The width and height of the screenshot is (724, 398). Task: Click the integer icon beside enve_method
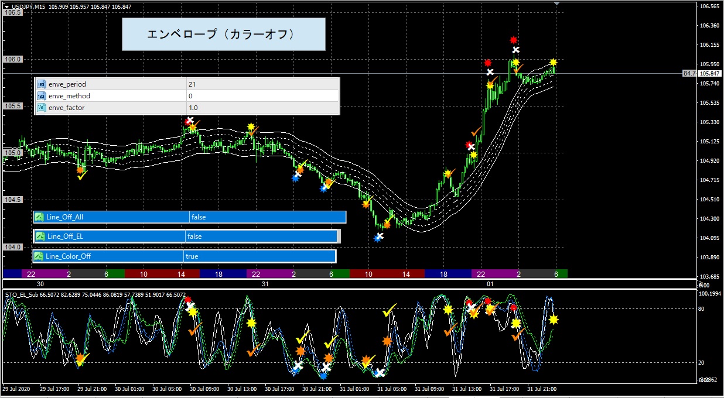pos(42,96)
